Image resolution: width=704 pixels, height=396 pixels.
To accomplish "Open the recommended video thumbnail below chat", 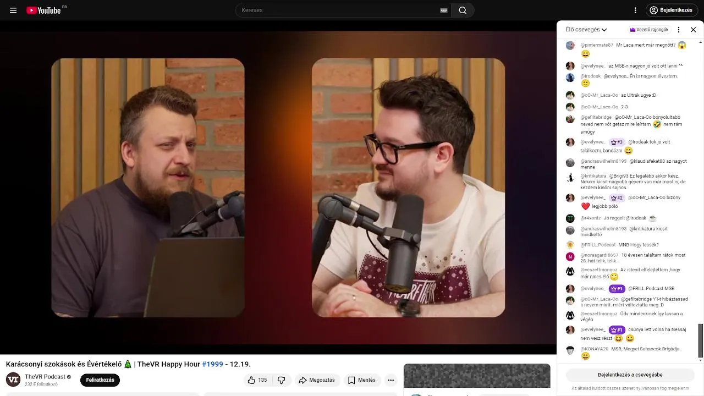I will (477, 376).
